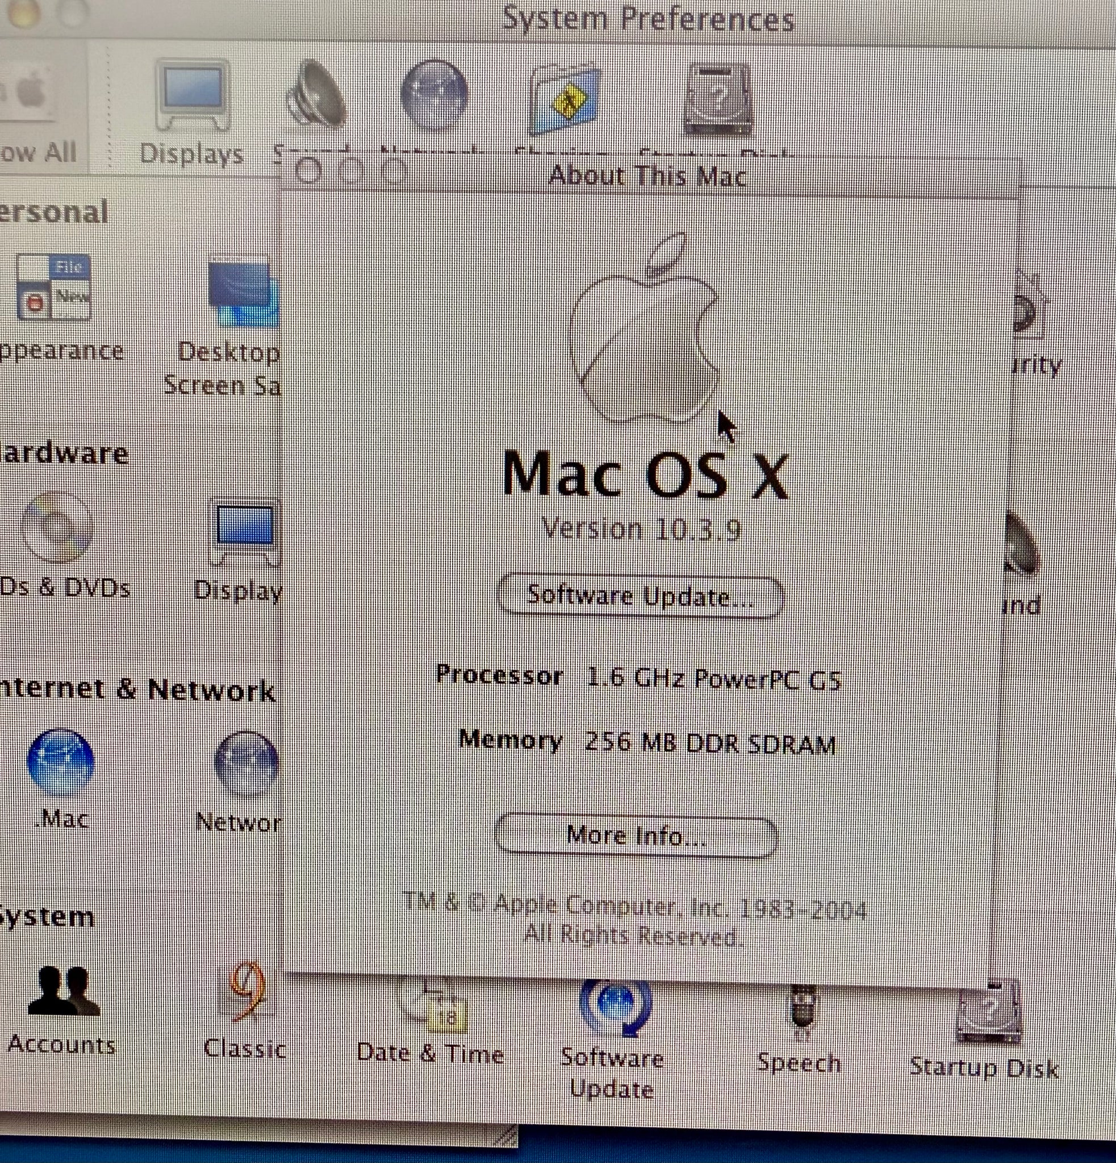Open the Accounts preference pane
This screenshot has width=1116, height=1163.
pyautogui.click(x=64, y=991)
